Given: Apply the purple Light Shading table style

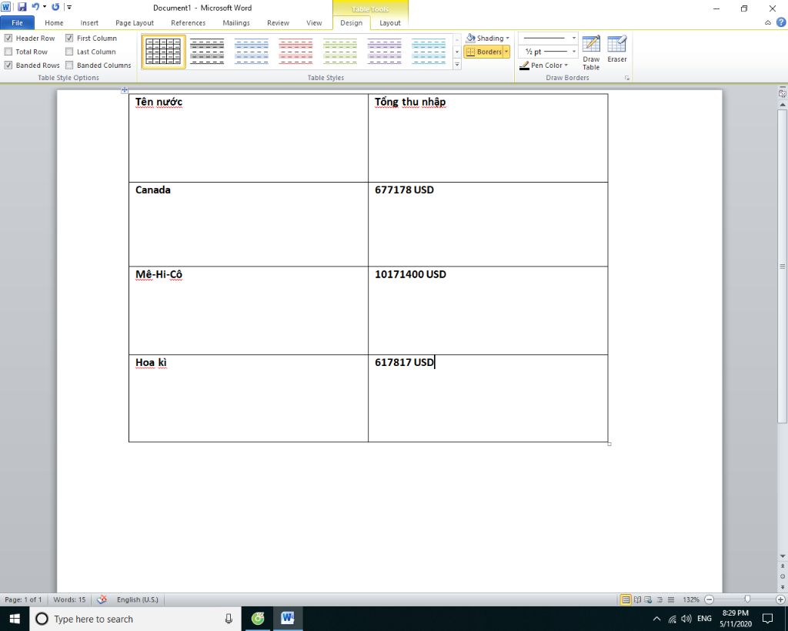Looking at the screenshot, I should pyautogui.click(x=384, y=52).
